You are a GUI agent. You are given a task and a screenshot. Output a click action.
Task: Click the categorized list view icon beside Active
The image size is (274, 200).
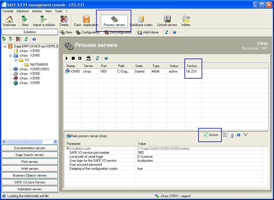point(225,135)
